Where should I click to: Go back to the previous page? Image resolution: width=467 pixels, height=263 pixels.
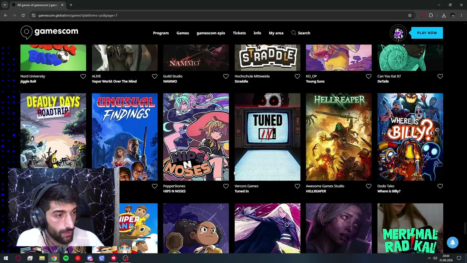coord(5,15)
